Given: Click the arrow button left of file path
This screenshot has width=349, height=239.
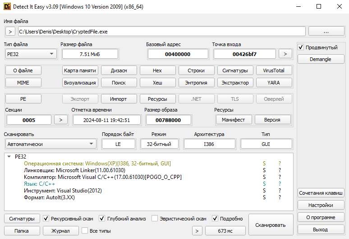Looking at the screenshot, I should pos(10,32).
